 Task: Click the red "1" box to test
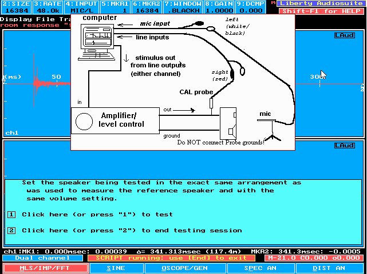(11, 215)
